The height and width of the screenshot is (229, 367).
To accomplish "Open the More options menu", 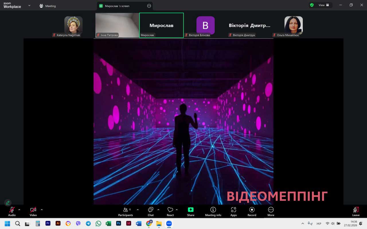I will coord(271,212).
